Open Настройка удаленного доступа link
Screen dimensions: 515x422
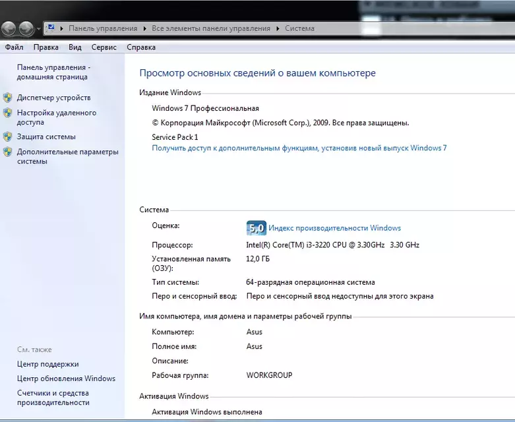pyautogui.click(x=57, y=117)
